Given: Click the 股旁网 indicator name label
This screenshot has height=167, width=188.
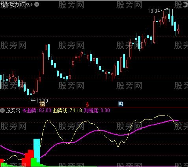Looking at the screenshot, I should (13, 110).
